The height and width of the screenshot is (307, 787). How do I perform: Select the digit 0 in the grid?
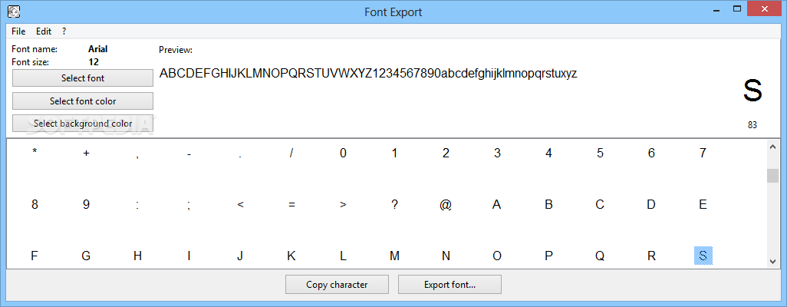tap(343, 153)
